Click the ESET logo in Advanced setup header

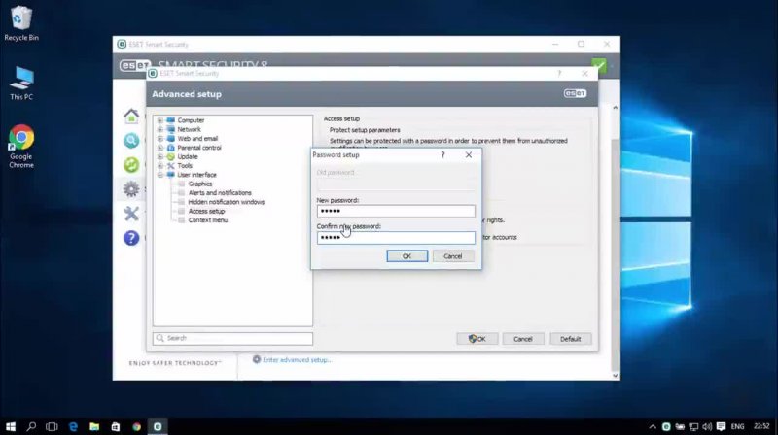click(575, 93)
